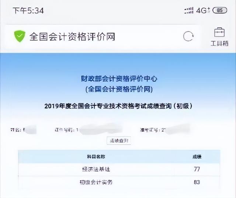Reload the page with the refresh icon

pos(188,36)
